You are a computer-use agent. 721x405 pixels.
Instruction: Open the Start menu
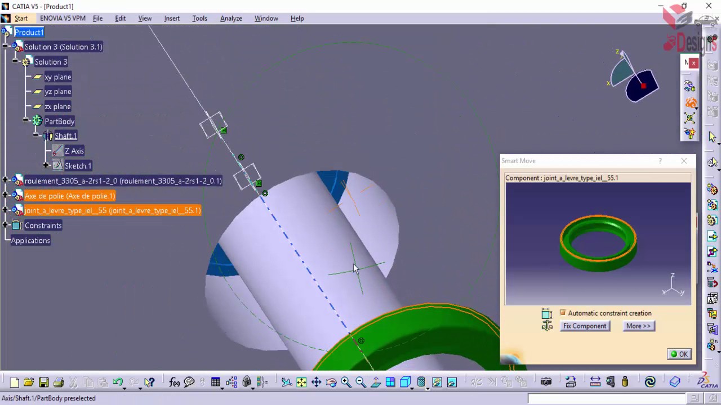click(x=21, y=18)
